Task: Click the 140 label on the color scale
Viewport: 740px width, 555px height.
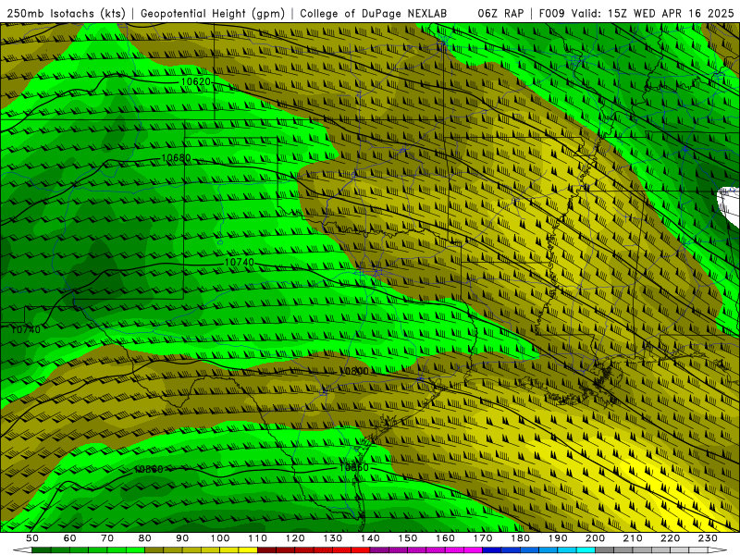Action: pos(370,538)
